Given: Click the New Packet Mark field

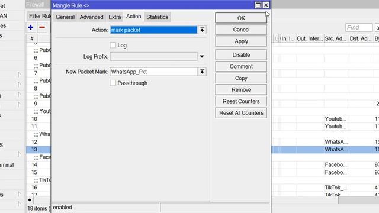Looking at the screenshot, I should click(154, 72).
